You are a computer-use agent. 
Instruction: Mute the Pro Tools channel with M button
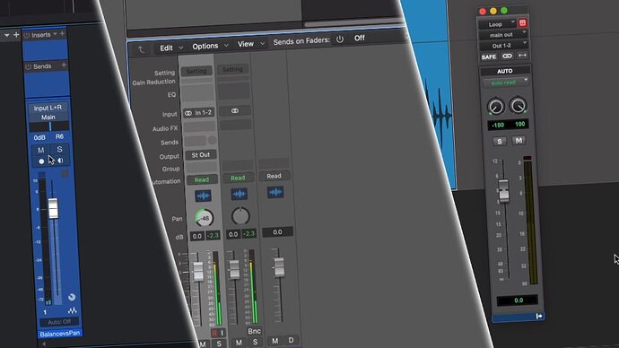519,141
